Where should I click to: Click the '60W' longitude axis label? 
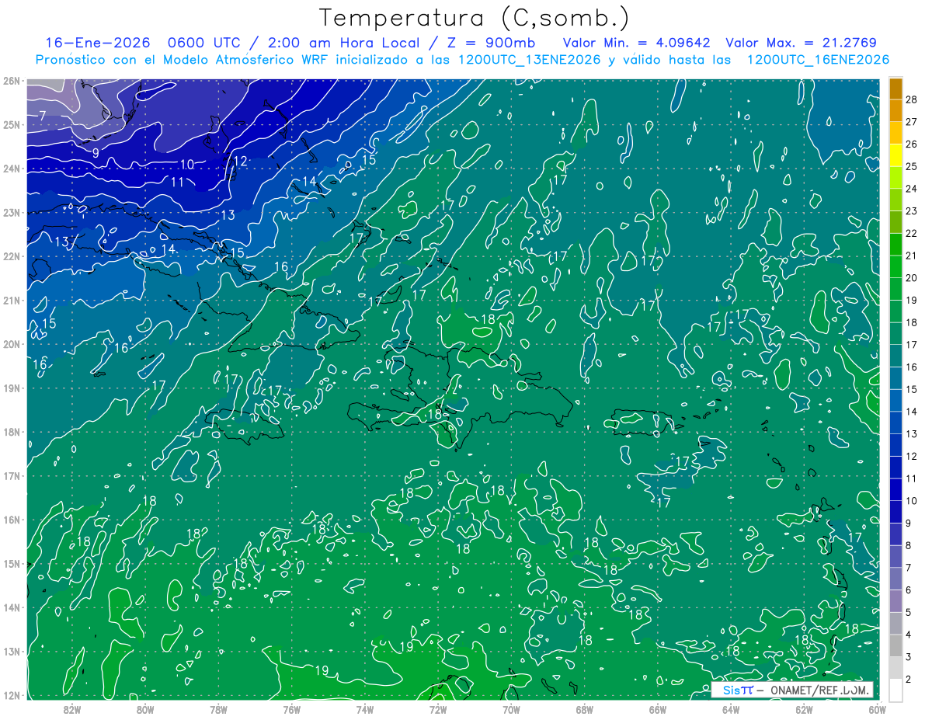pos(877,709)
